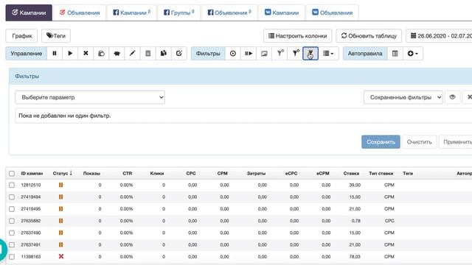Image resolution: width=472 pixels, height=265 pixels.
Task: Click the CPC bid type cell
Action: (389, 221)
